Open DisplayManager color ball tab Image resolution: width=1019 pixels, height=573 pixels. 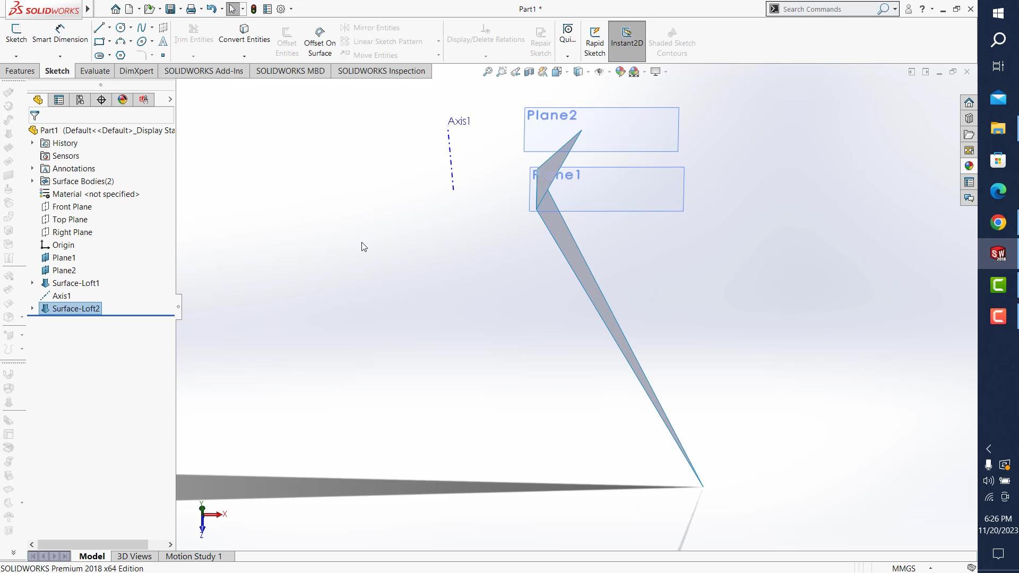tap(123, 100)
